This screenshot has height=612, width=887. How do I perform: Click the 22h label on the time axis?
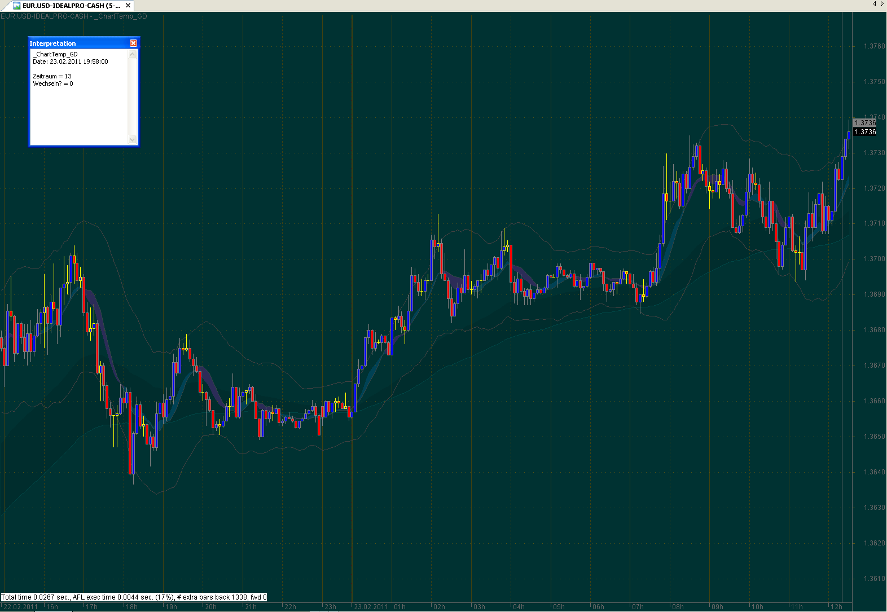pos(291,607)
